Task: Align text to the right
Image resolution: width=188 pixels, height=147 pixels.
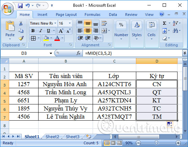Action: (96, 31)
